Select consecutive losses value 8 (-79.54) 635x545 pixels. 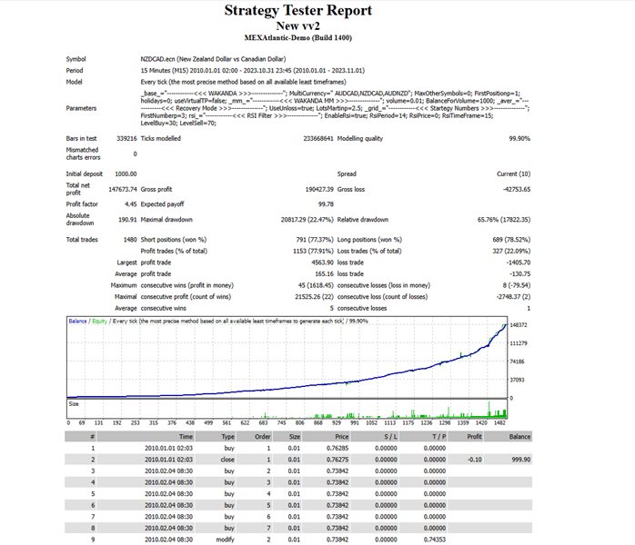click(x=517, y=285)
